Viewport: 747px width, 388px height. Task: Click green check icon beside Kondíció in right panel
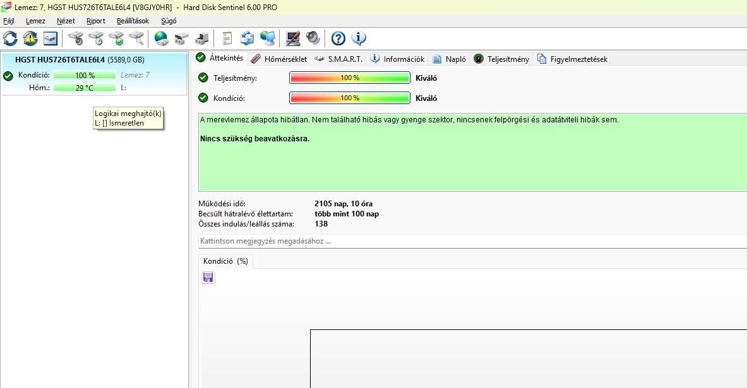click(203, 98)
